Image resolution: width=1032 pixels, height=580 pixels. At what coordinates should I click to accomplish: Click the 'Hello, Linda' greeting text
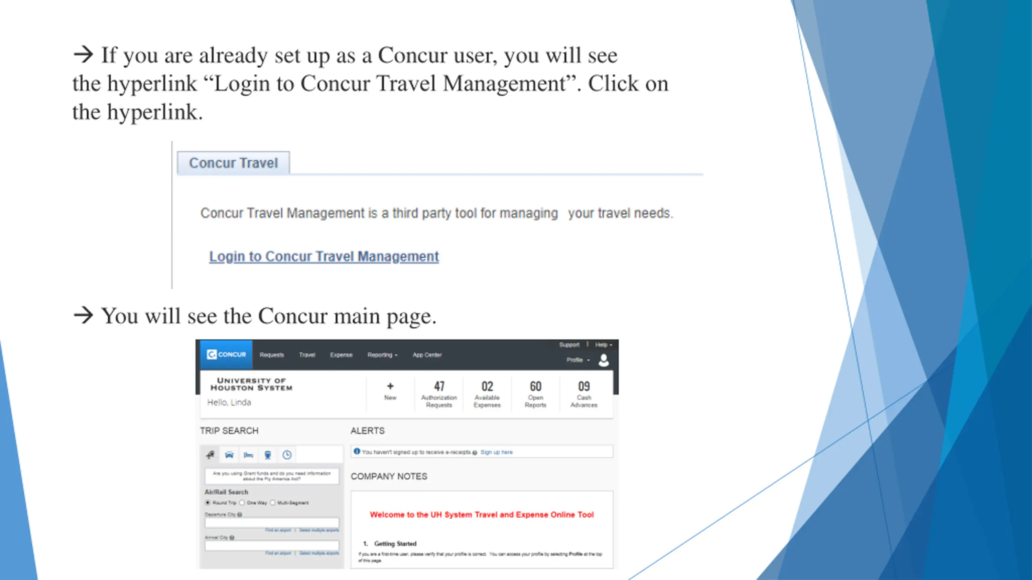[x=229, y=402]
